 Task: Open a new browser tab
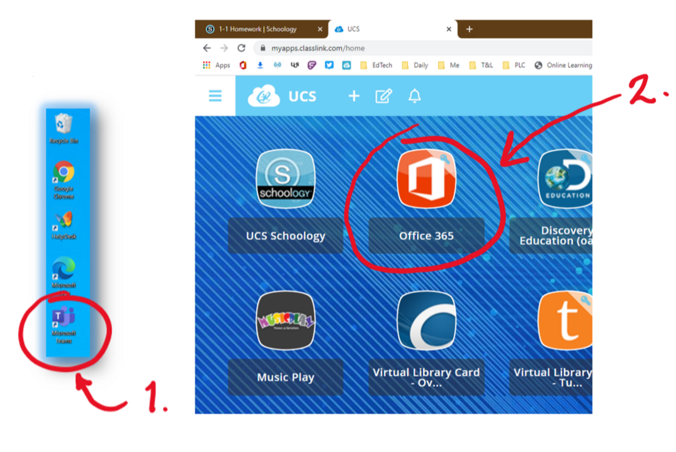(x=469, y=29)
